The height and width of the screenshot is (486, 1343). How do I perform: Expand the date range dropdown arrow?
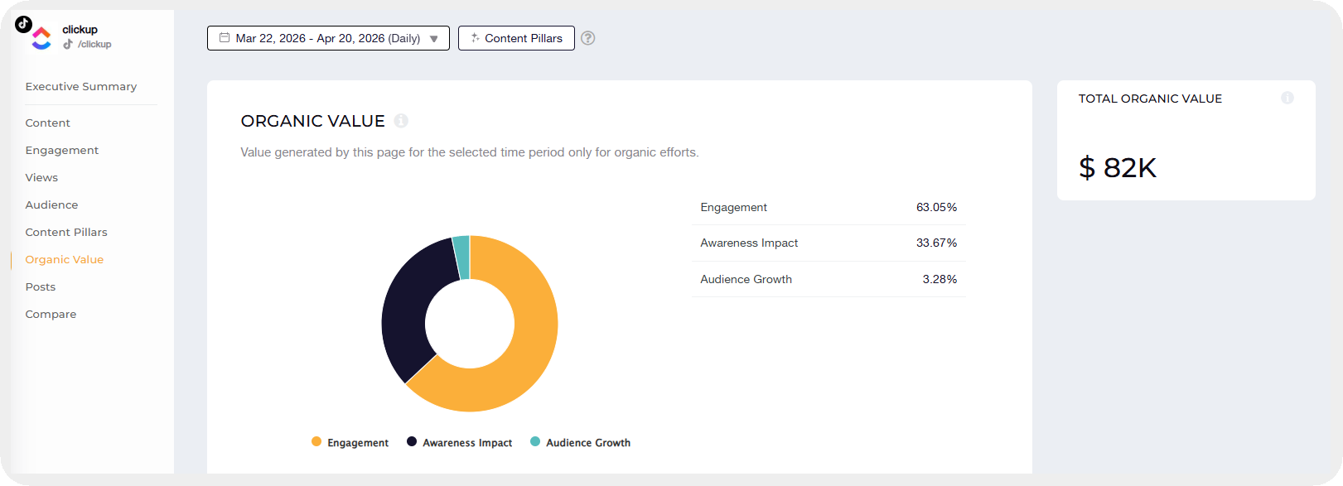pyautogui.click(x=433, y=39)
